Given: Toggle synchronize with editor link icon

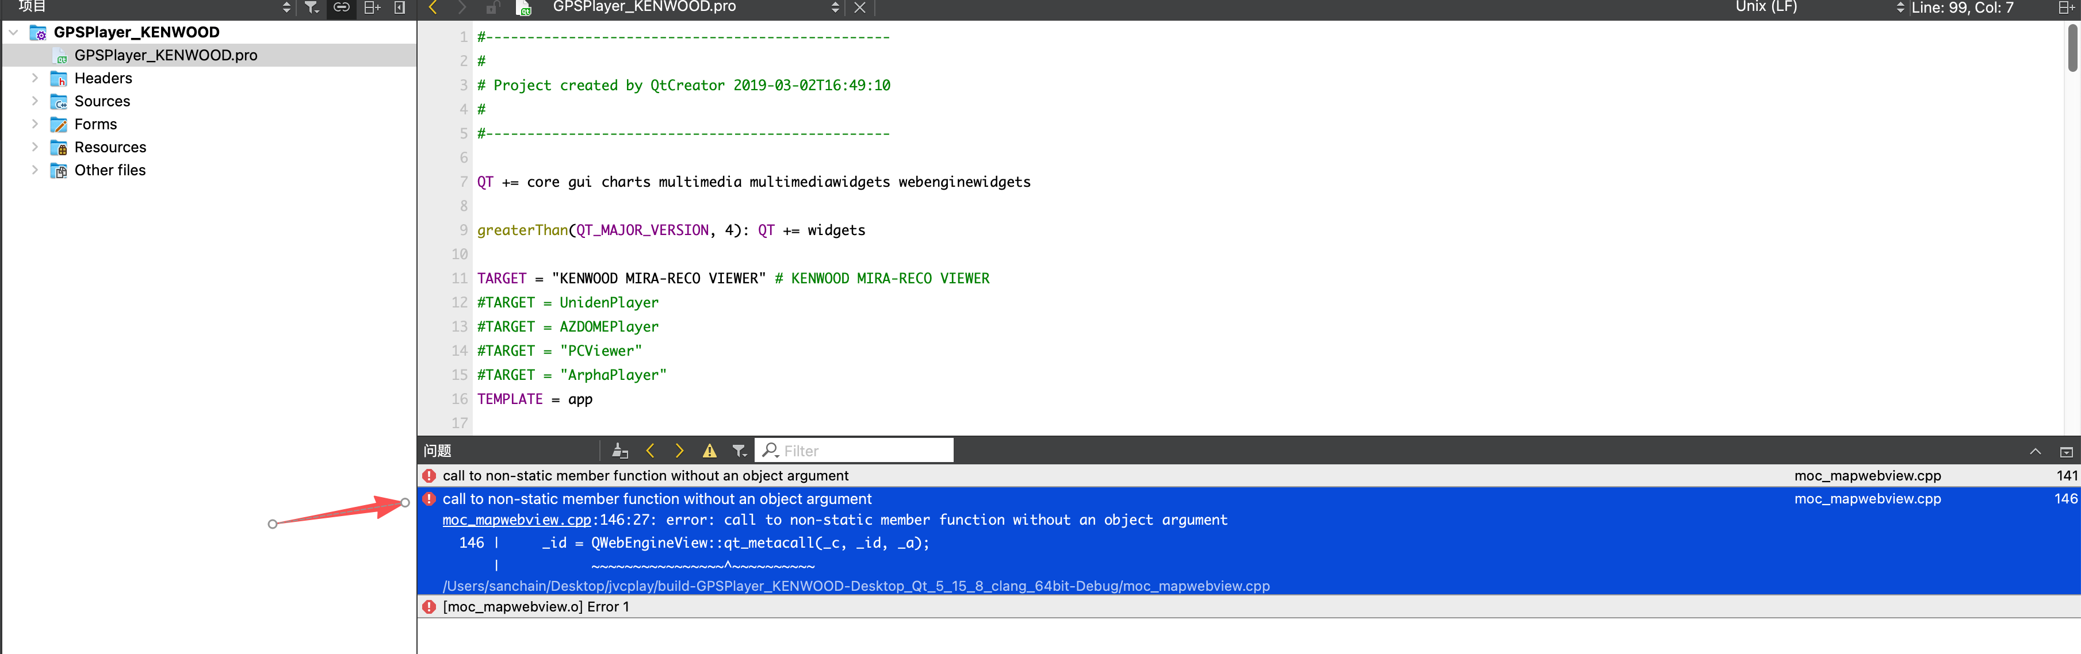Looking at the screenshot, I should point(342,7).
